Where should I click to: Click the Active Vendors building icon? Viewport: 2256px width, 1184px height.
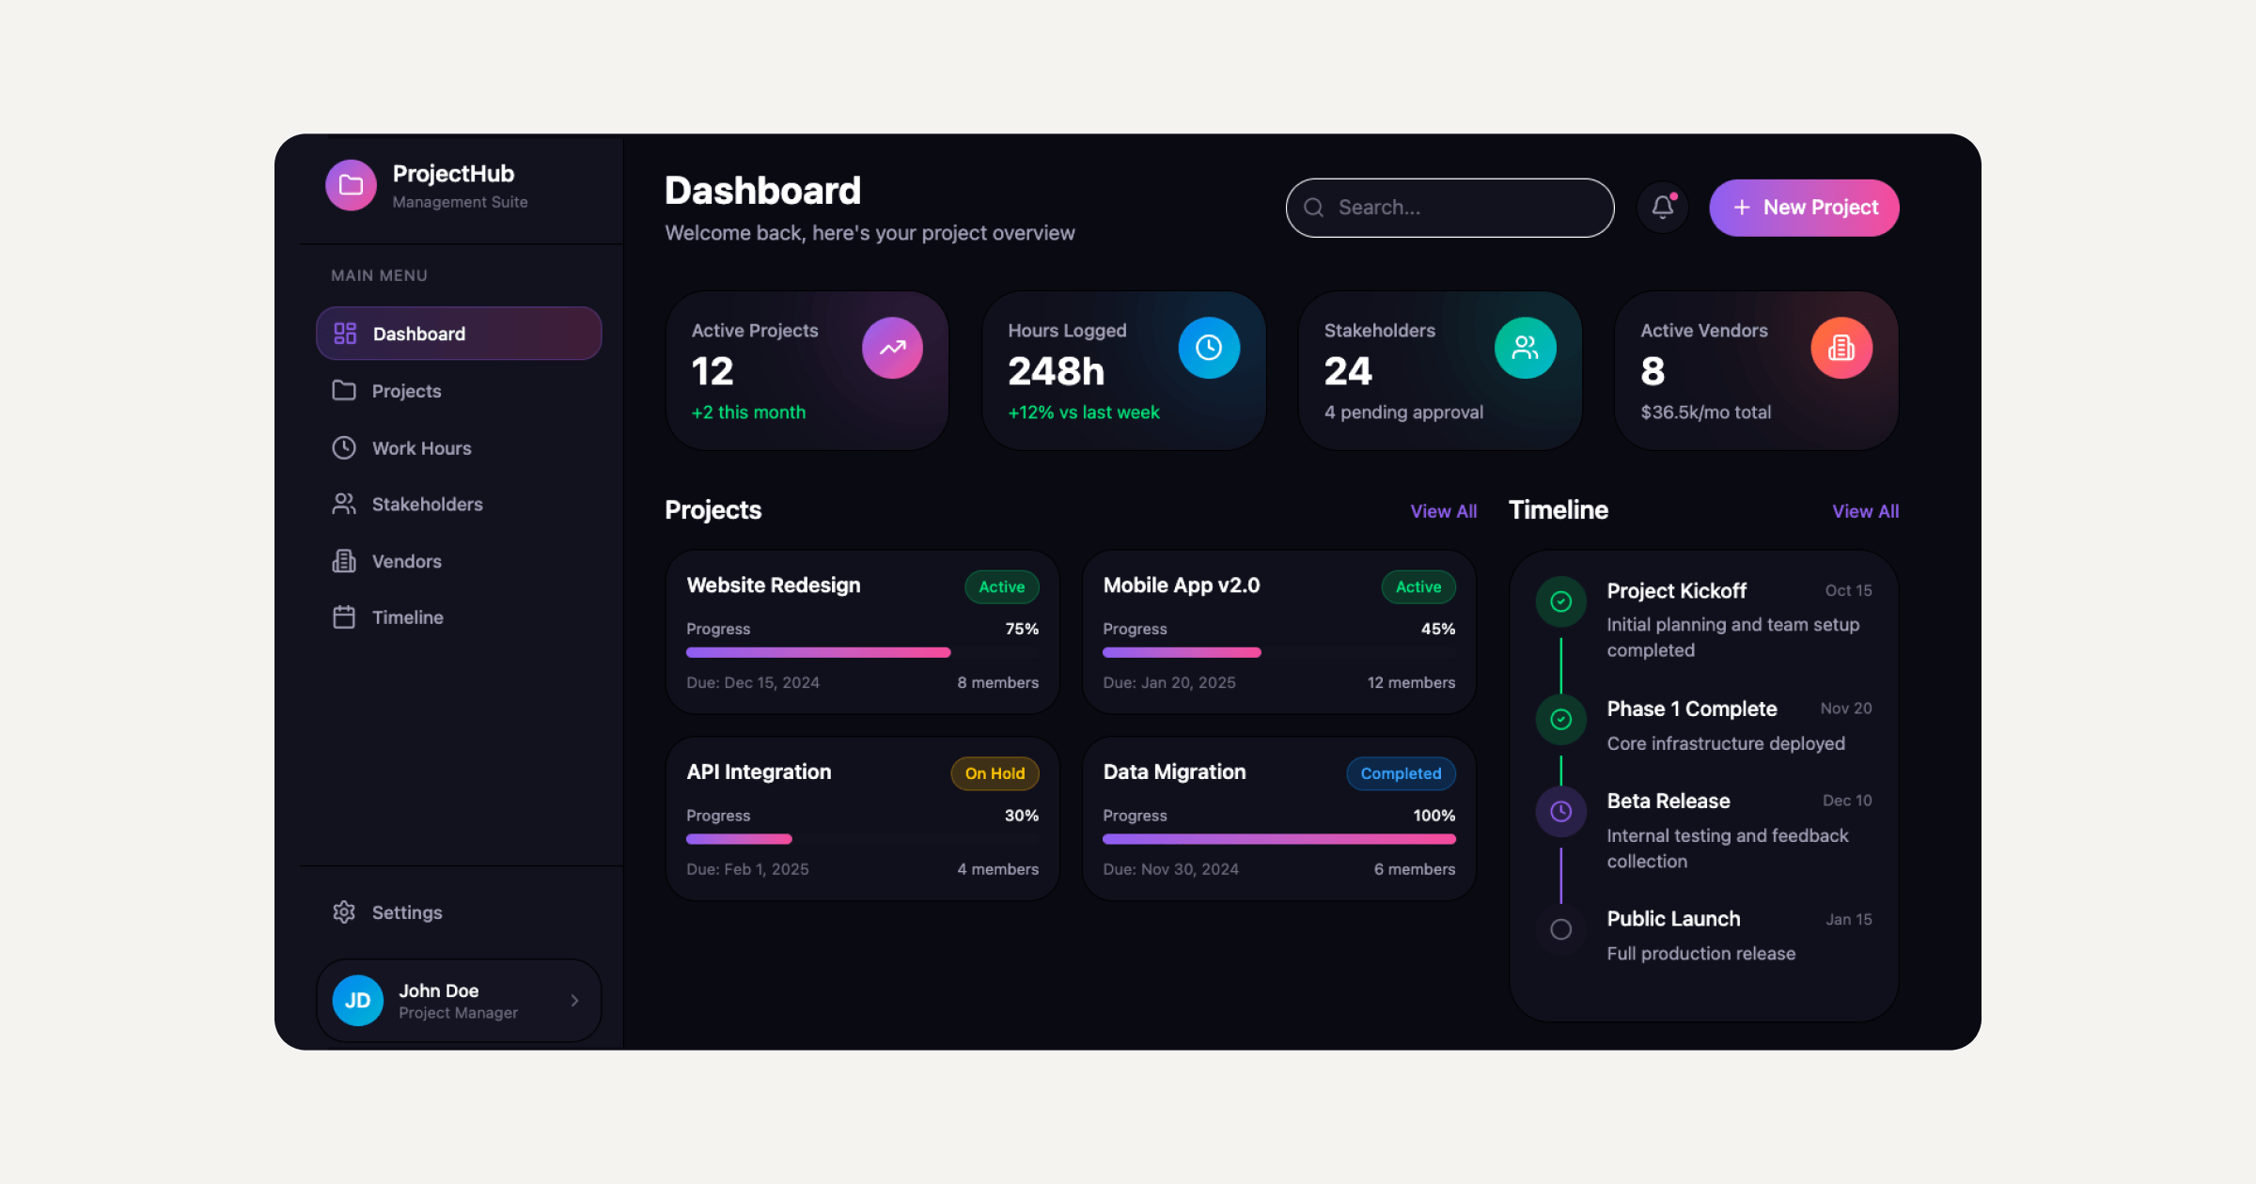click(x=1841, y=348)
